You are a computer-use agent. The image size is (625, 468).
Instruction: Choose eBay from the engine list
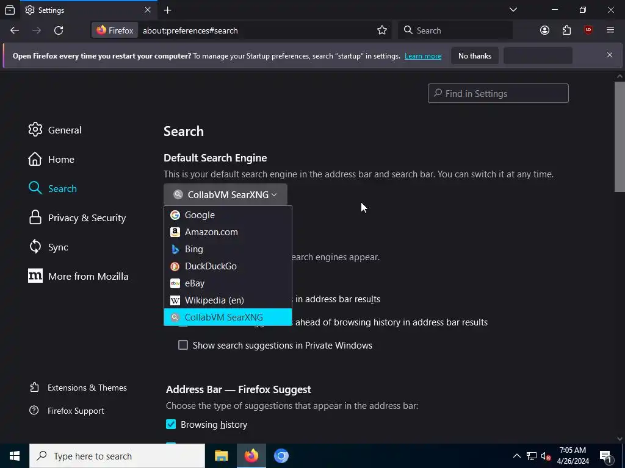coord(228,283)
